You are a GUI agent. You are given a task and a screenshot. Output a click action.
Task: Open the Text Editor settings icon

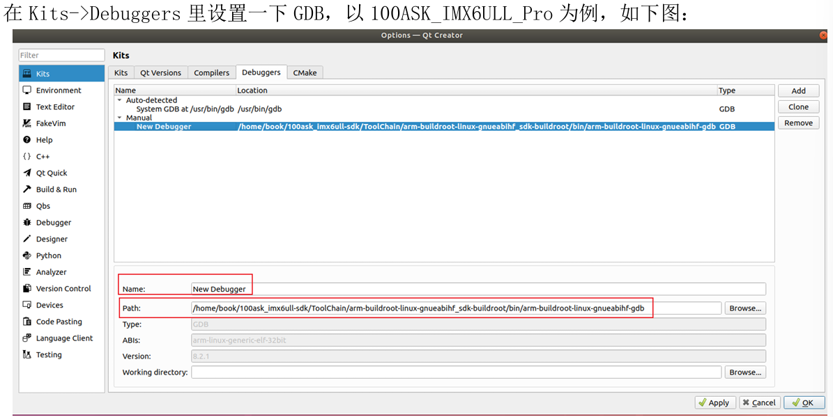tap(27, 107)
